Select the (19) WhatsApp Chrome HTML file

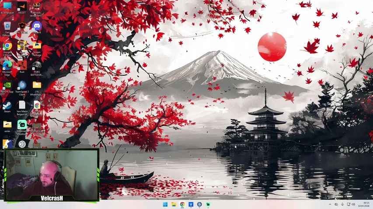(x=37, y=108)
